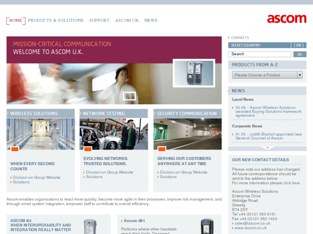Open Network Testing's Solutions link

[94, 177]
